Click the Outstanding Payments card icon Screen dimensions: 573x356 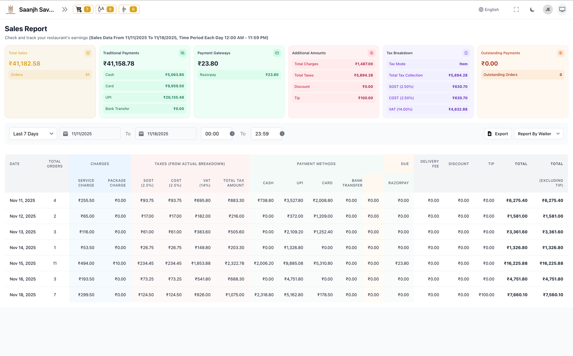coord(560,53)
